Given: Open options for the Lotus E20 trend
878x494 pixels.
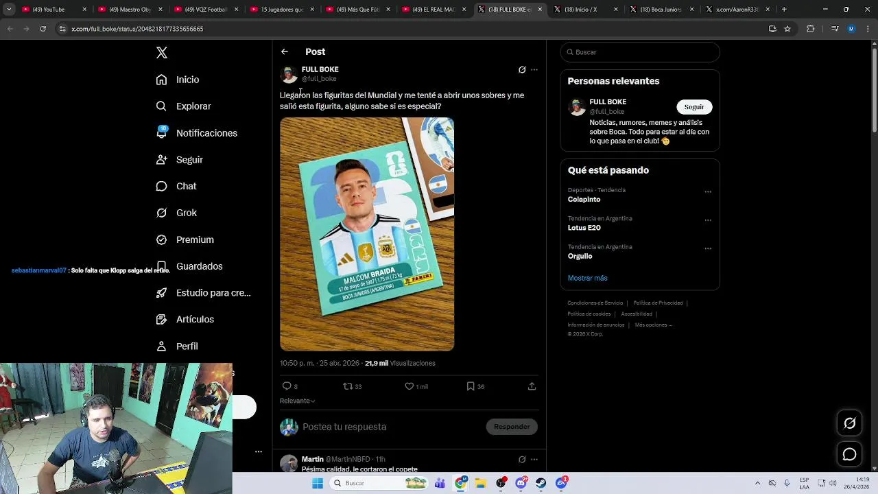Looking at the screenshot, I should 708,220.
